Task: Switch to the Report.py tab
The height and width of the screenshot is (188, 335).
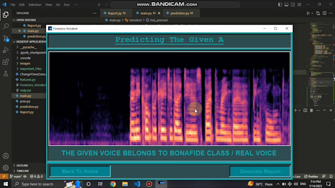Action: [x=116, y=13]
